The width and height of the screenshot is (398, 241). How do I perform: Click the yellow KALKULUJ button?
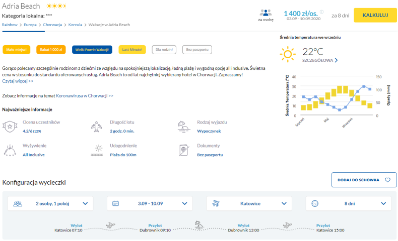coord(375,15)
